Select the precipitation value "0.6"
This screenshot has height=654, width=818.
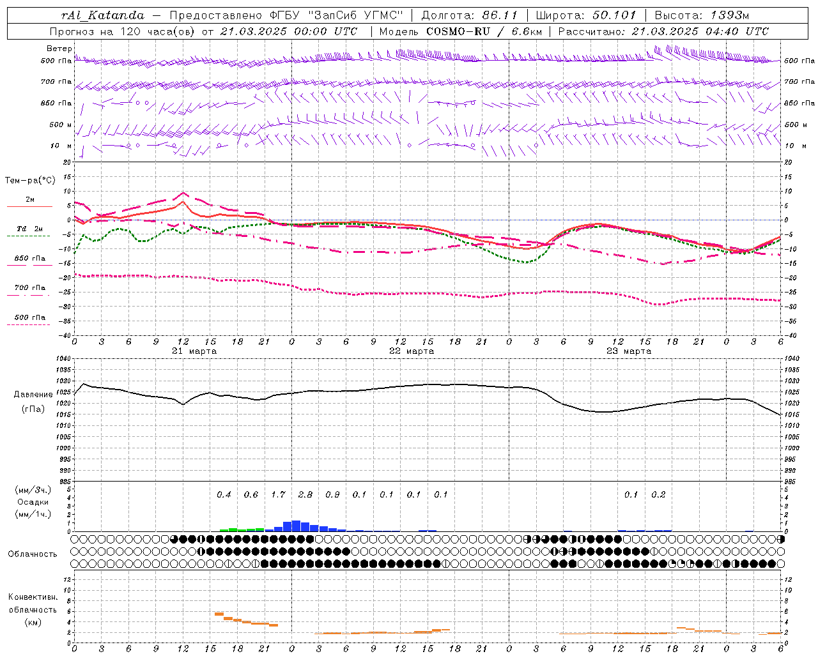(251, 495)
